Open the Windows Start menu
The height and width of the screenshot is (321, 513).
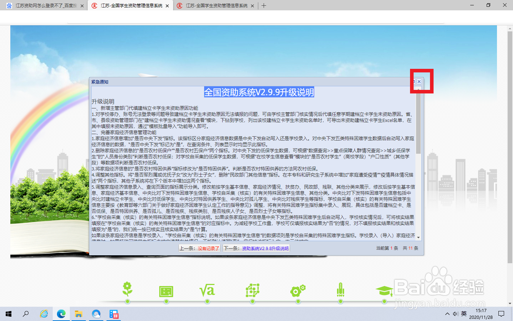tap(9, 314)
